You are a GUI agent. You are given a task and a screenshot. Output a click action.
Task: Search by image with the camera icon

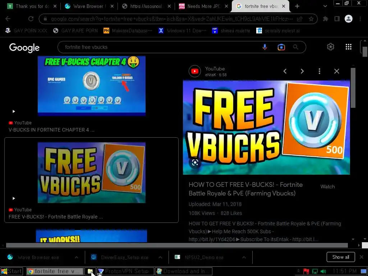(x=281, y=47)
